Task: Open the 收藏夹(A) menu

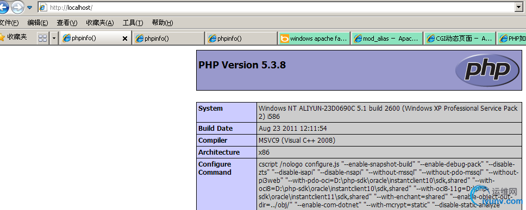Action: [100, 23]
